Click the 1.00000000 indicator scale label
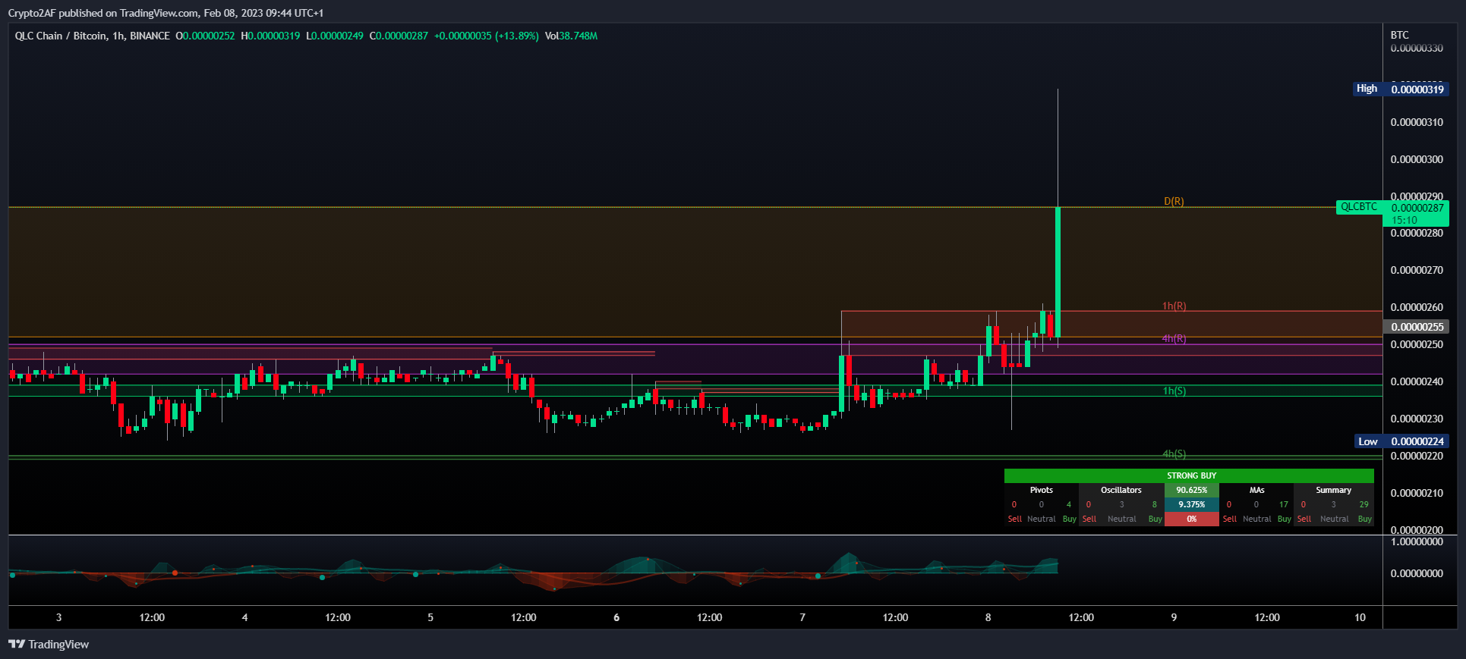 click(x=1417, y=542)
